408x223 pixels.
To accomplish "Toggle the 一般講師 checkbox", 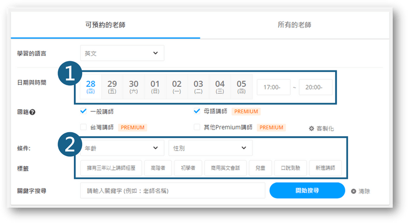I will pos(84,111).
